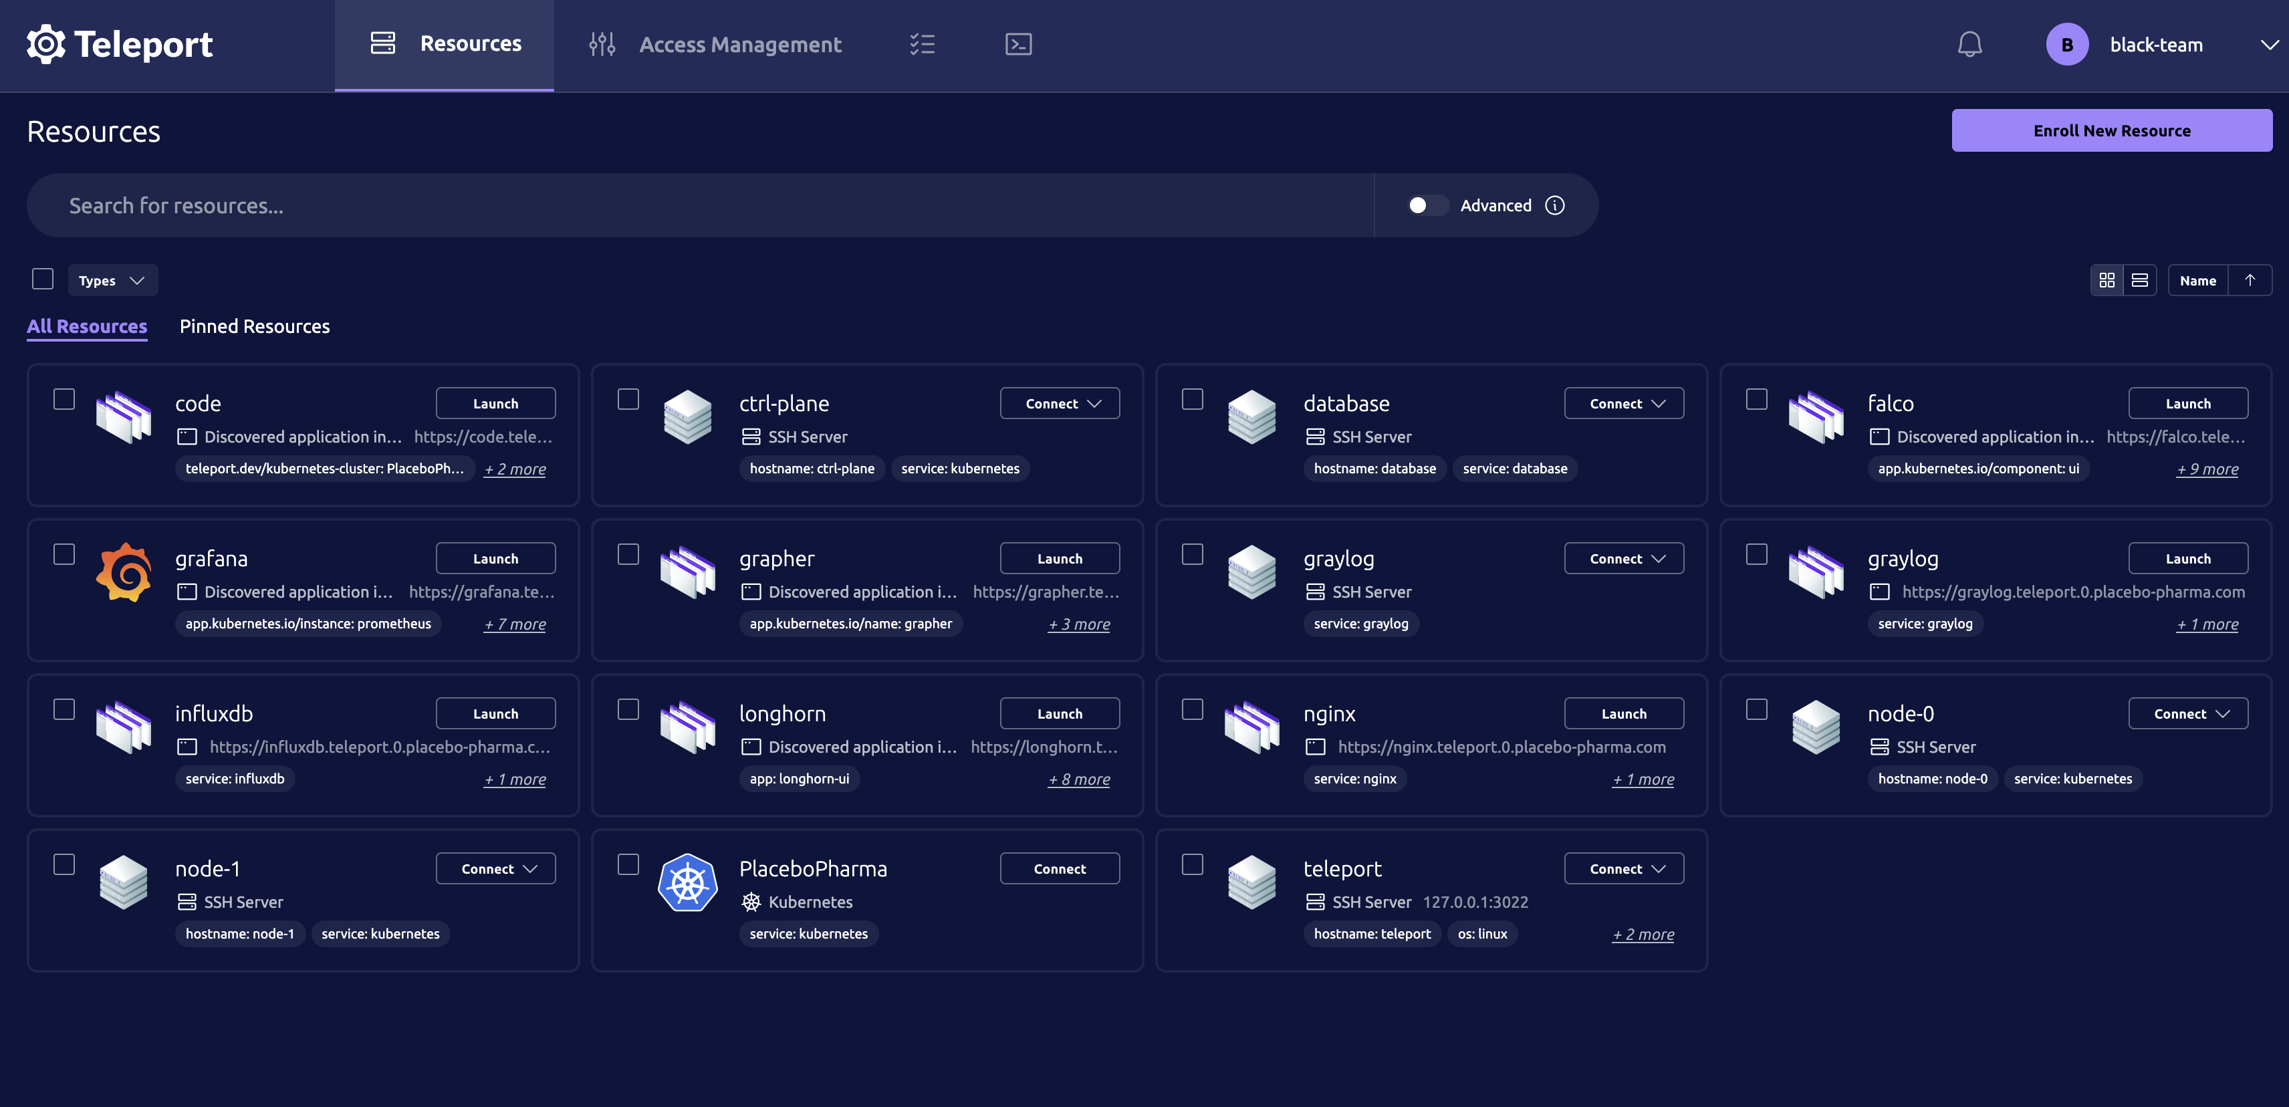Screen dimensions: 2289x1107
Task: Click the os: linux label
Action: coord(1482,934)
